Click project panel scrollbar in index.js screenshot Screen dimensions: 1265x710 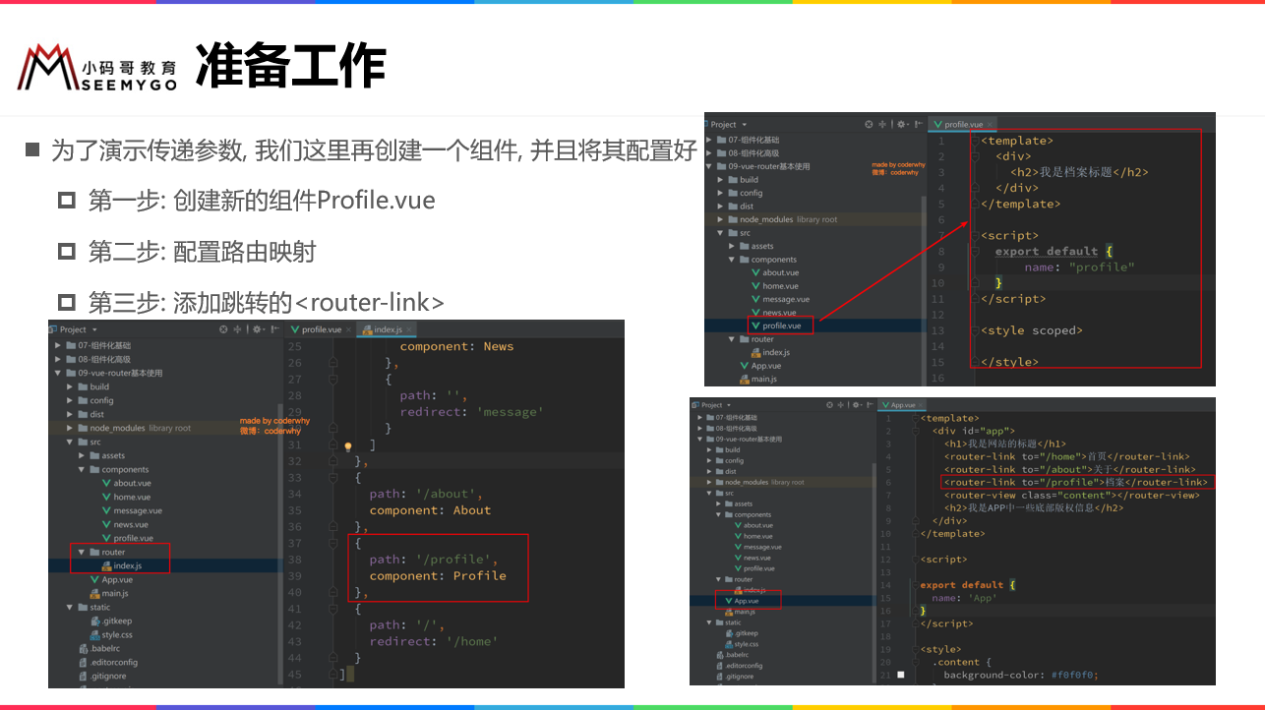pos(280,546)
